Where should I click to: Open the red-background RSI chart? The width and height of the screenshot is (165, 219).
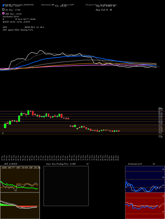(x=145, y=206)
